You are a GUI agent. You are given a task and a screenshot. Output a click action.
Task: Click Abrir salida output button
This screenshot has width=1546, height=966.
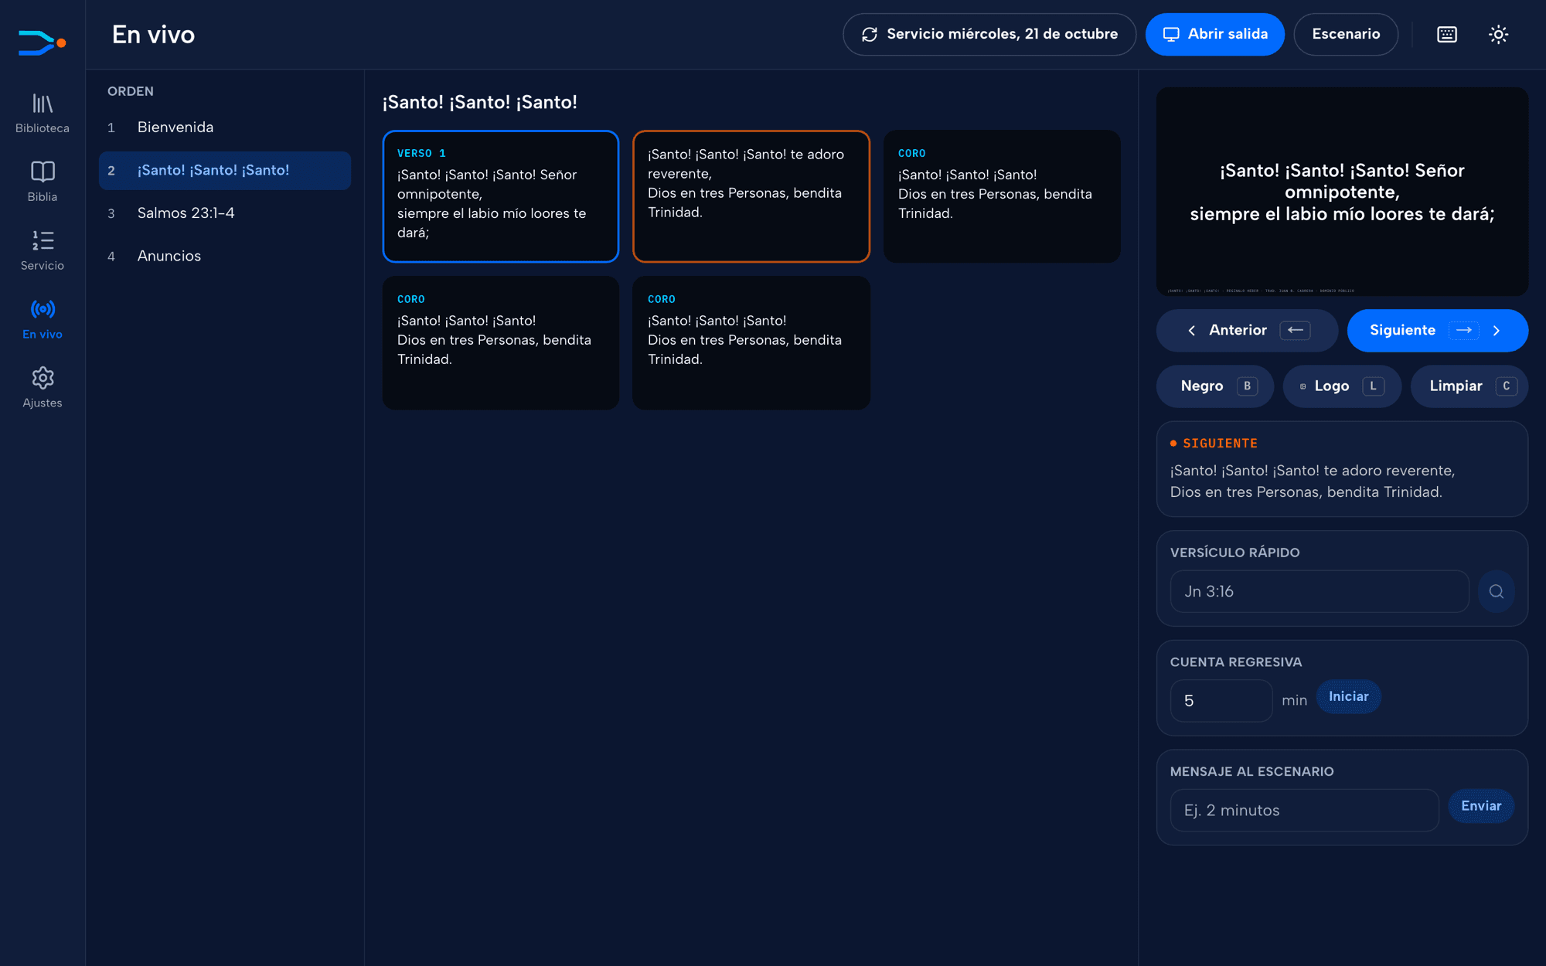[1215, 34]
